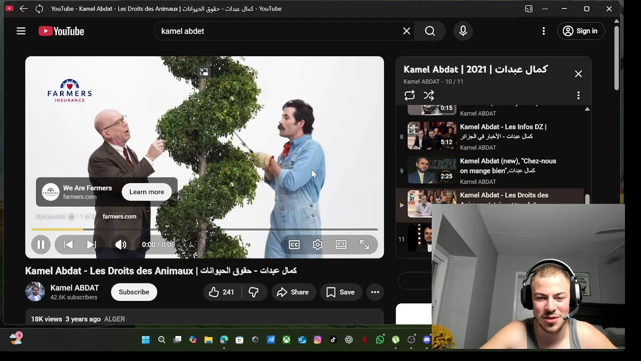
Task: Open the player settings gear
Action: click(x=317, y=245)
